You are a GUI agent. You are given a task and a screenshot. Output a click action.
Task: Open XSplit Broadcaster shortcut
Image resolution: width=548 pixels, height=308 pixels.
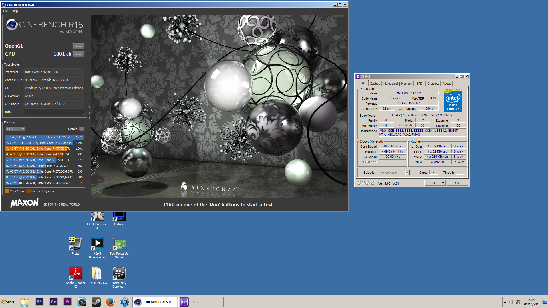point(97,248)
